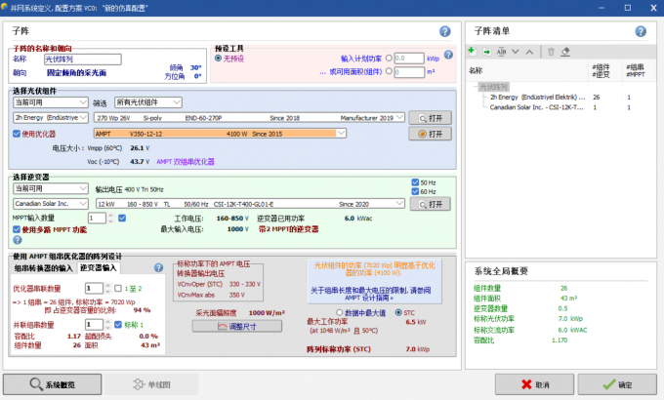The width and height of the screenshot is (664, 400).
Task: Click the eraser clear icon in sub-array list
Action: [565, 52]
